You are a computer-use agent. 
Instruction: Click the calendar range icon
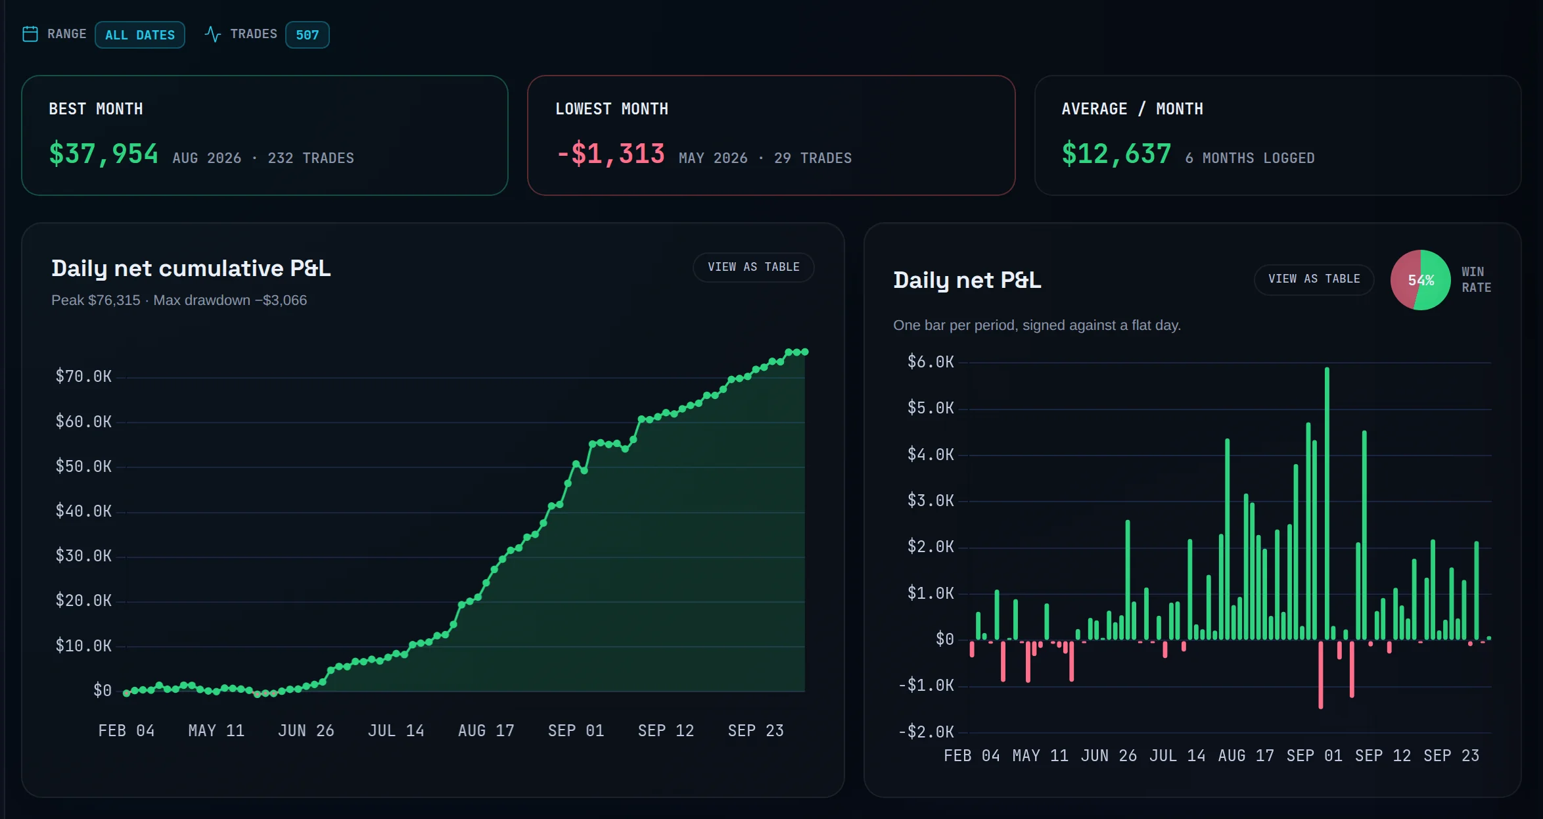click(30, 34)
